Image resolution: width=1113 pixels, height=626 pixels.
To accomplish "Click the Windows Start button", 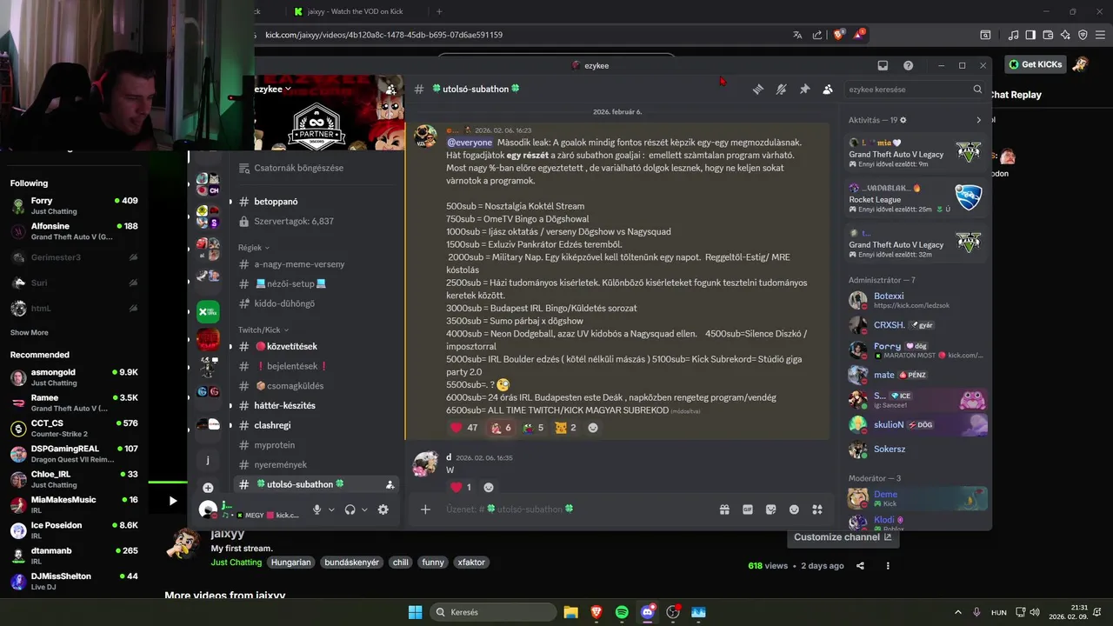I will 415,612.
